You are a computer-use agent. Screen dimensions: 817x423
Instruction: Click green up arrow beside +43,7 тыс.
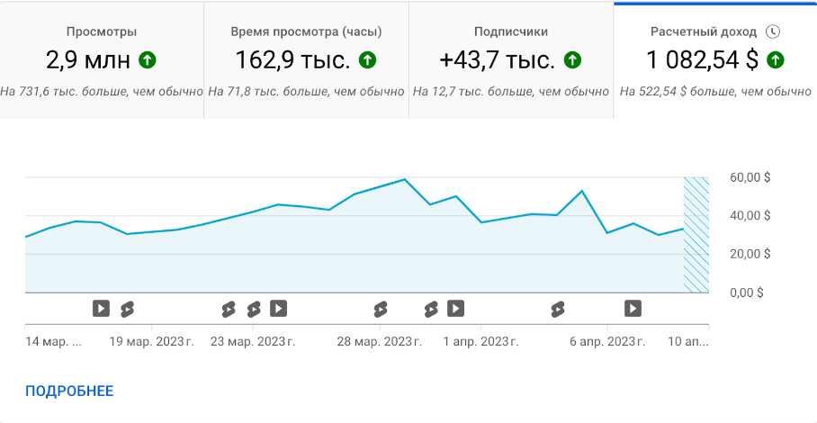click(x=572, y=60)
